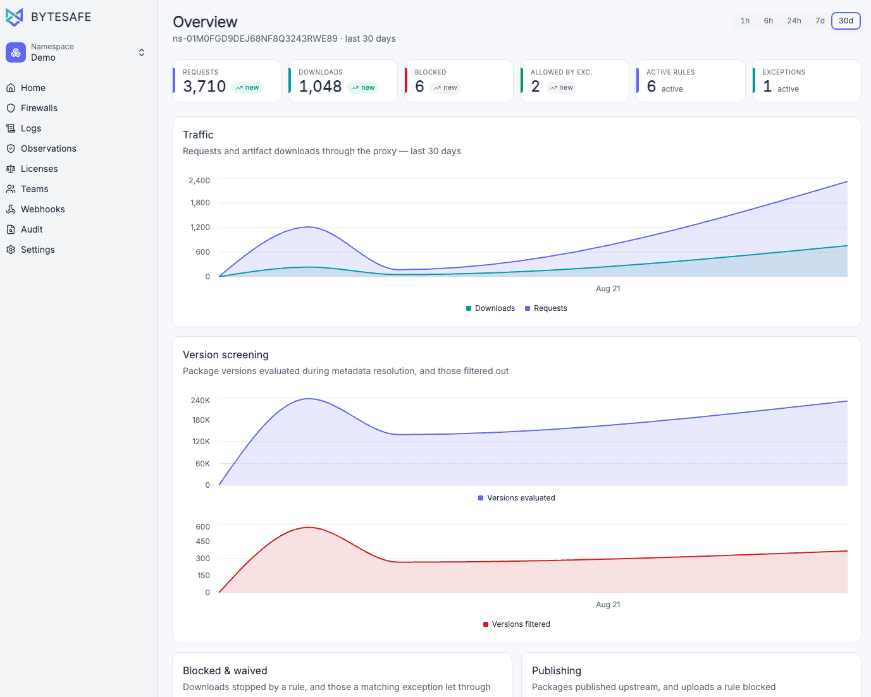Click the Teams people icon
The height and width of the screenshot is (697, 871).
11,189
